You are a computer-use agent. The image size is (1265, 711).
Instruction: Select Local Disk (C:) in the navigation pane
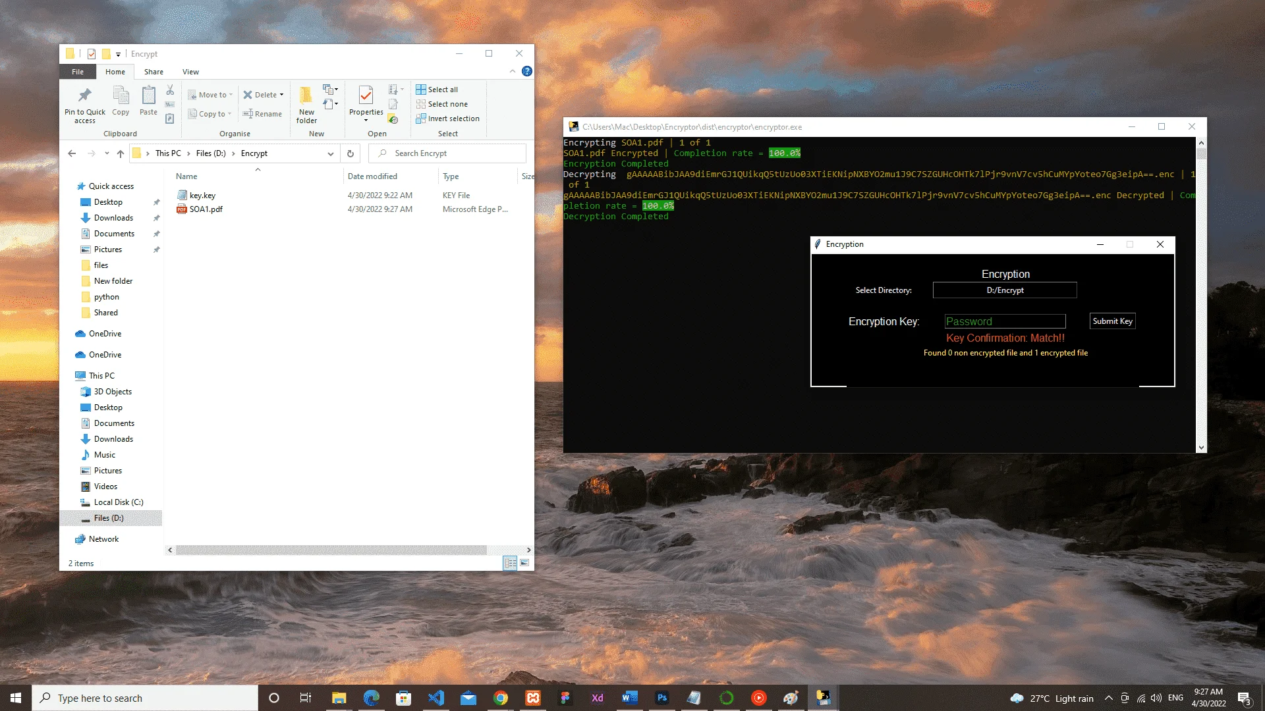tap(119, 502)
